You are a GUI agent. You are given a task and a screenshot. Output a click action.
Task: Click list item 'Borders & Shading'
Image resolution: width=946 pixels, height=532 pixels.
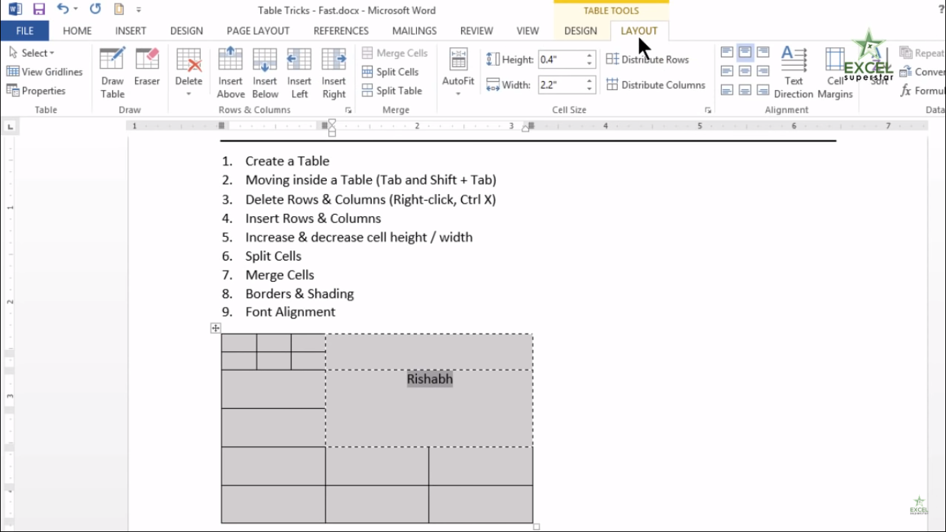coord(299,294)
